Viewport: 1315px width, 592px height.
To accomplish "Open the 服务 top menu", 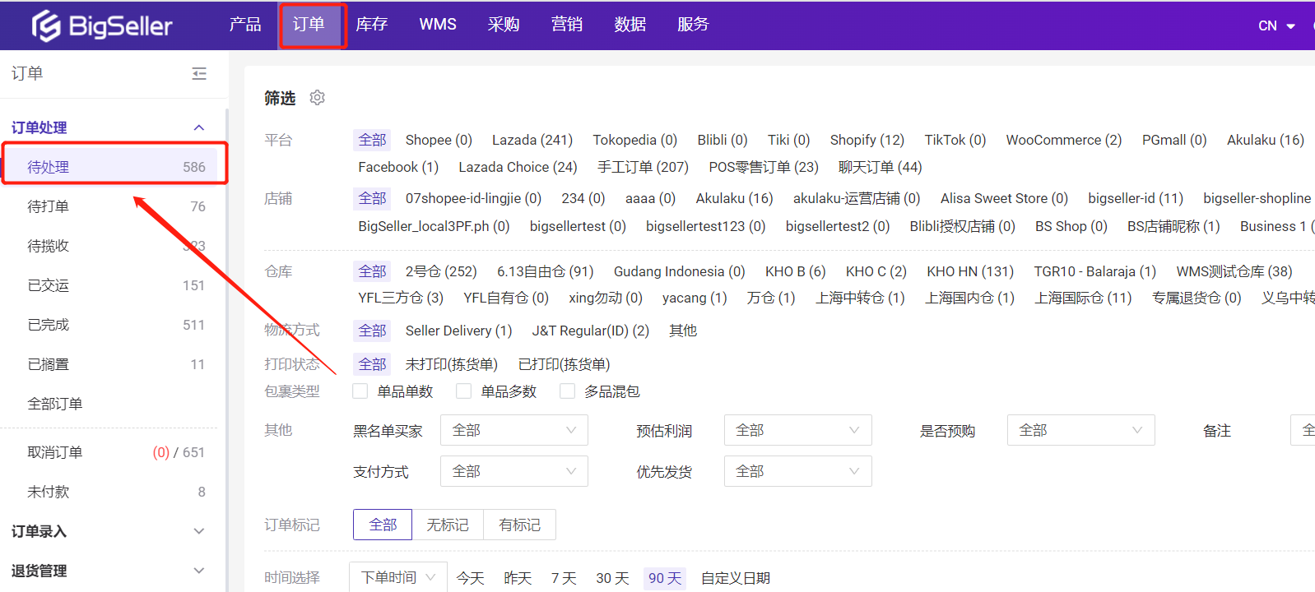I will (693, 25).
